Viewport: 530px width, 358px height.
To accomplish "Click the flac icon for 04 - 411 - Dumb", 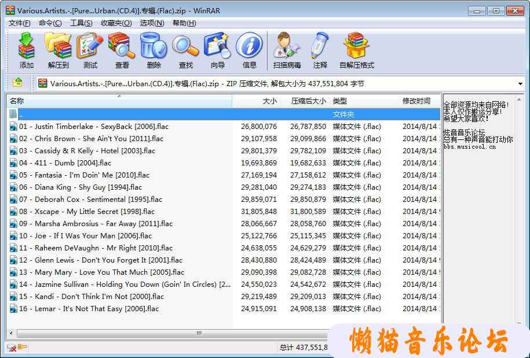I will [x=13, y=163].
